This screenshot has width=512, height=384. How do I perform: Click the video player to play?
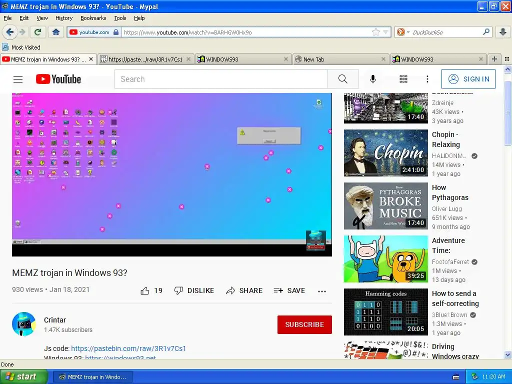[172, 174]
